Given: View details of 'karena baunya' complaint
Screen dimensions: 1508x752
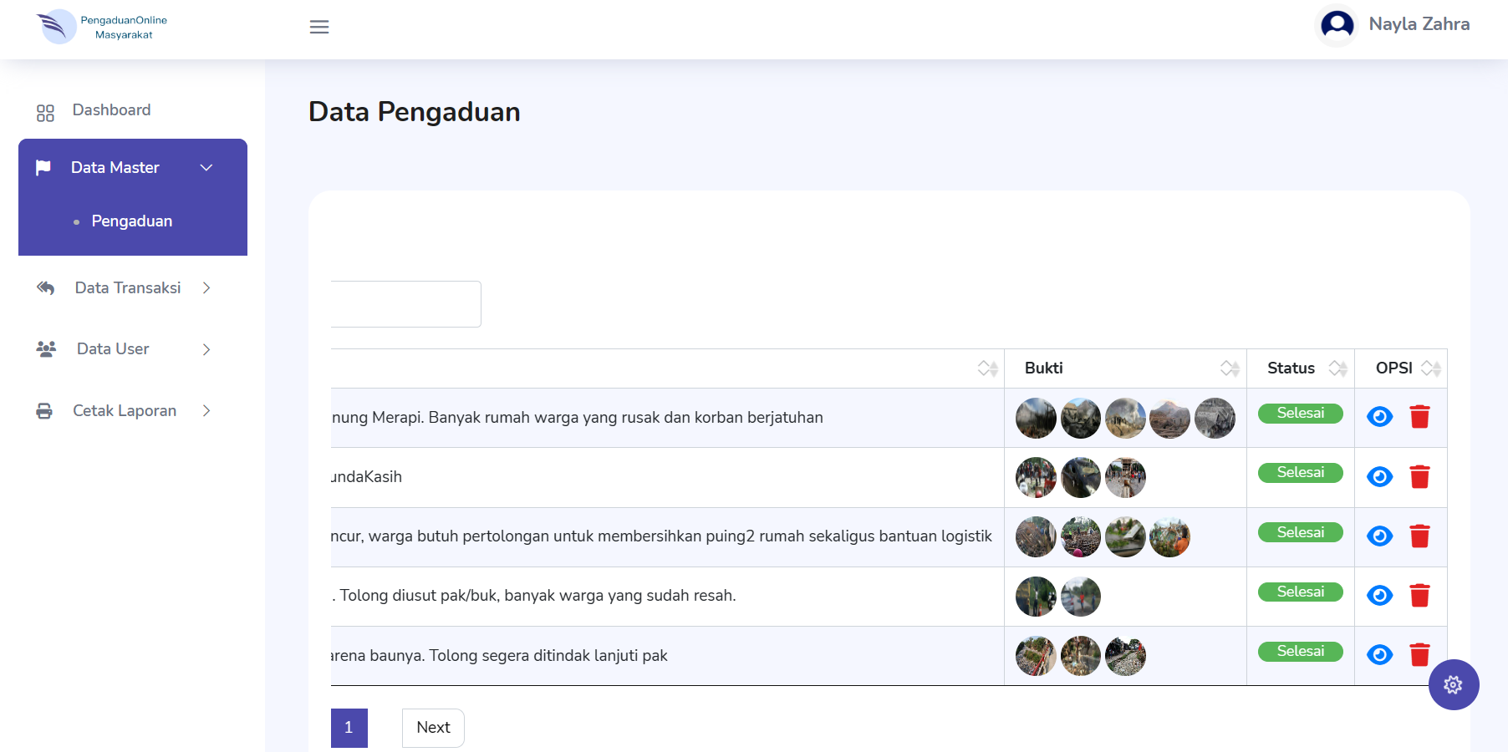Looking at the screenshot, I should point(1379,654).
